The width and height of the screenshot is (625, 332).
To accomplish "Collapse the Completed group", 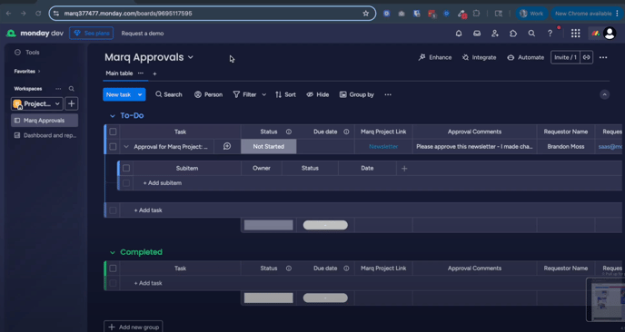I will pos(113,252).
